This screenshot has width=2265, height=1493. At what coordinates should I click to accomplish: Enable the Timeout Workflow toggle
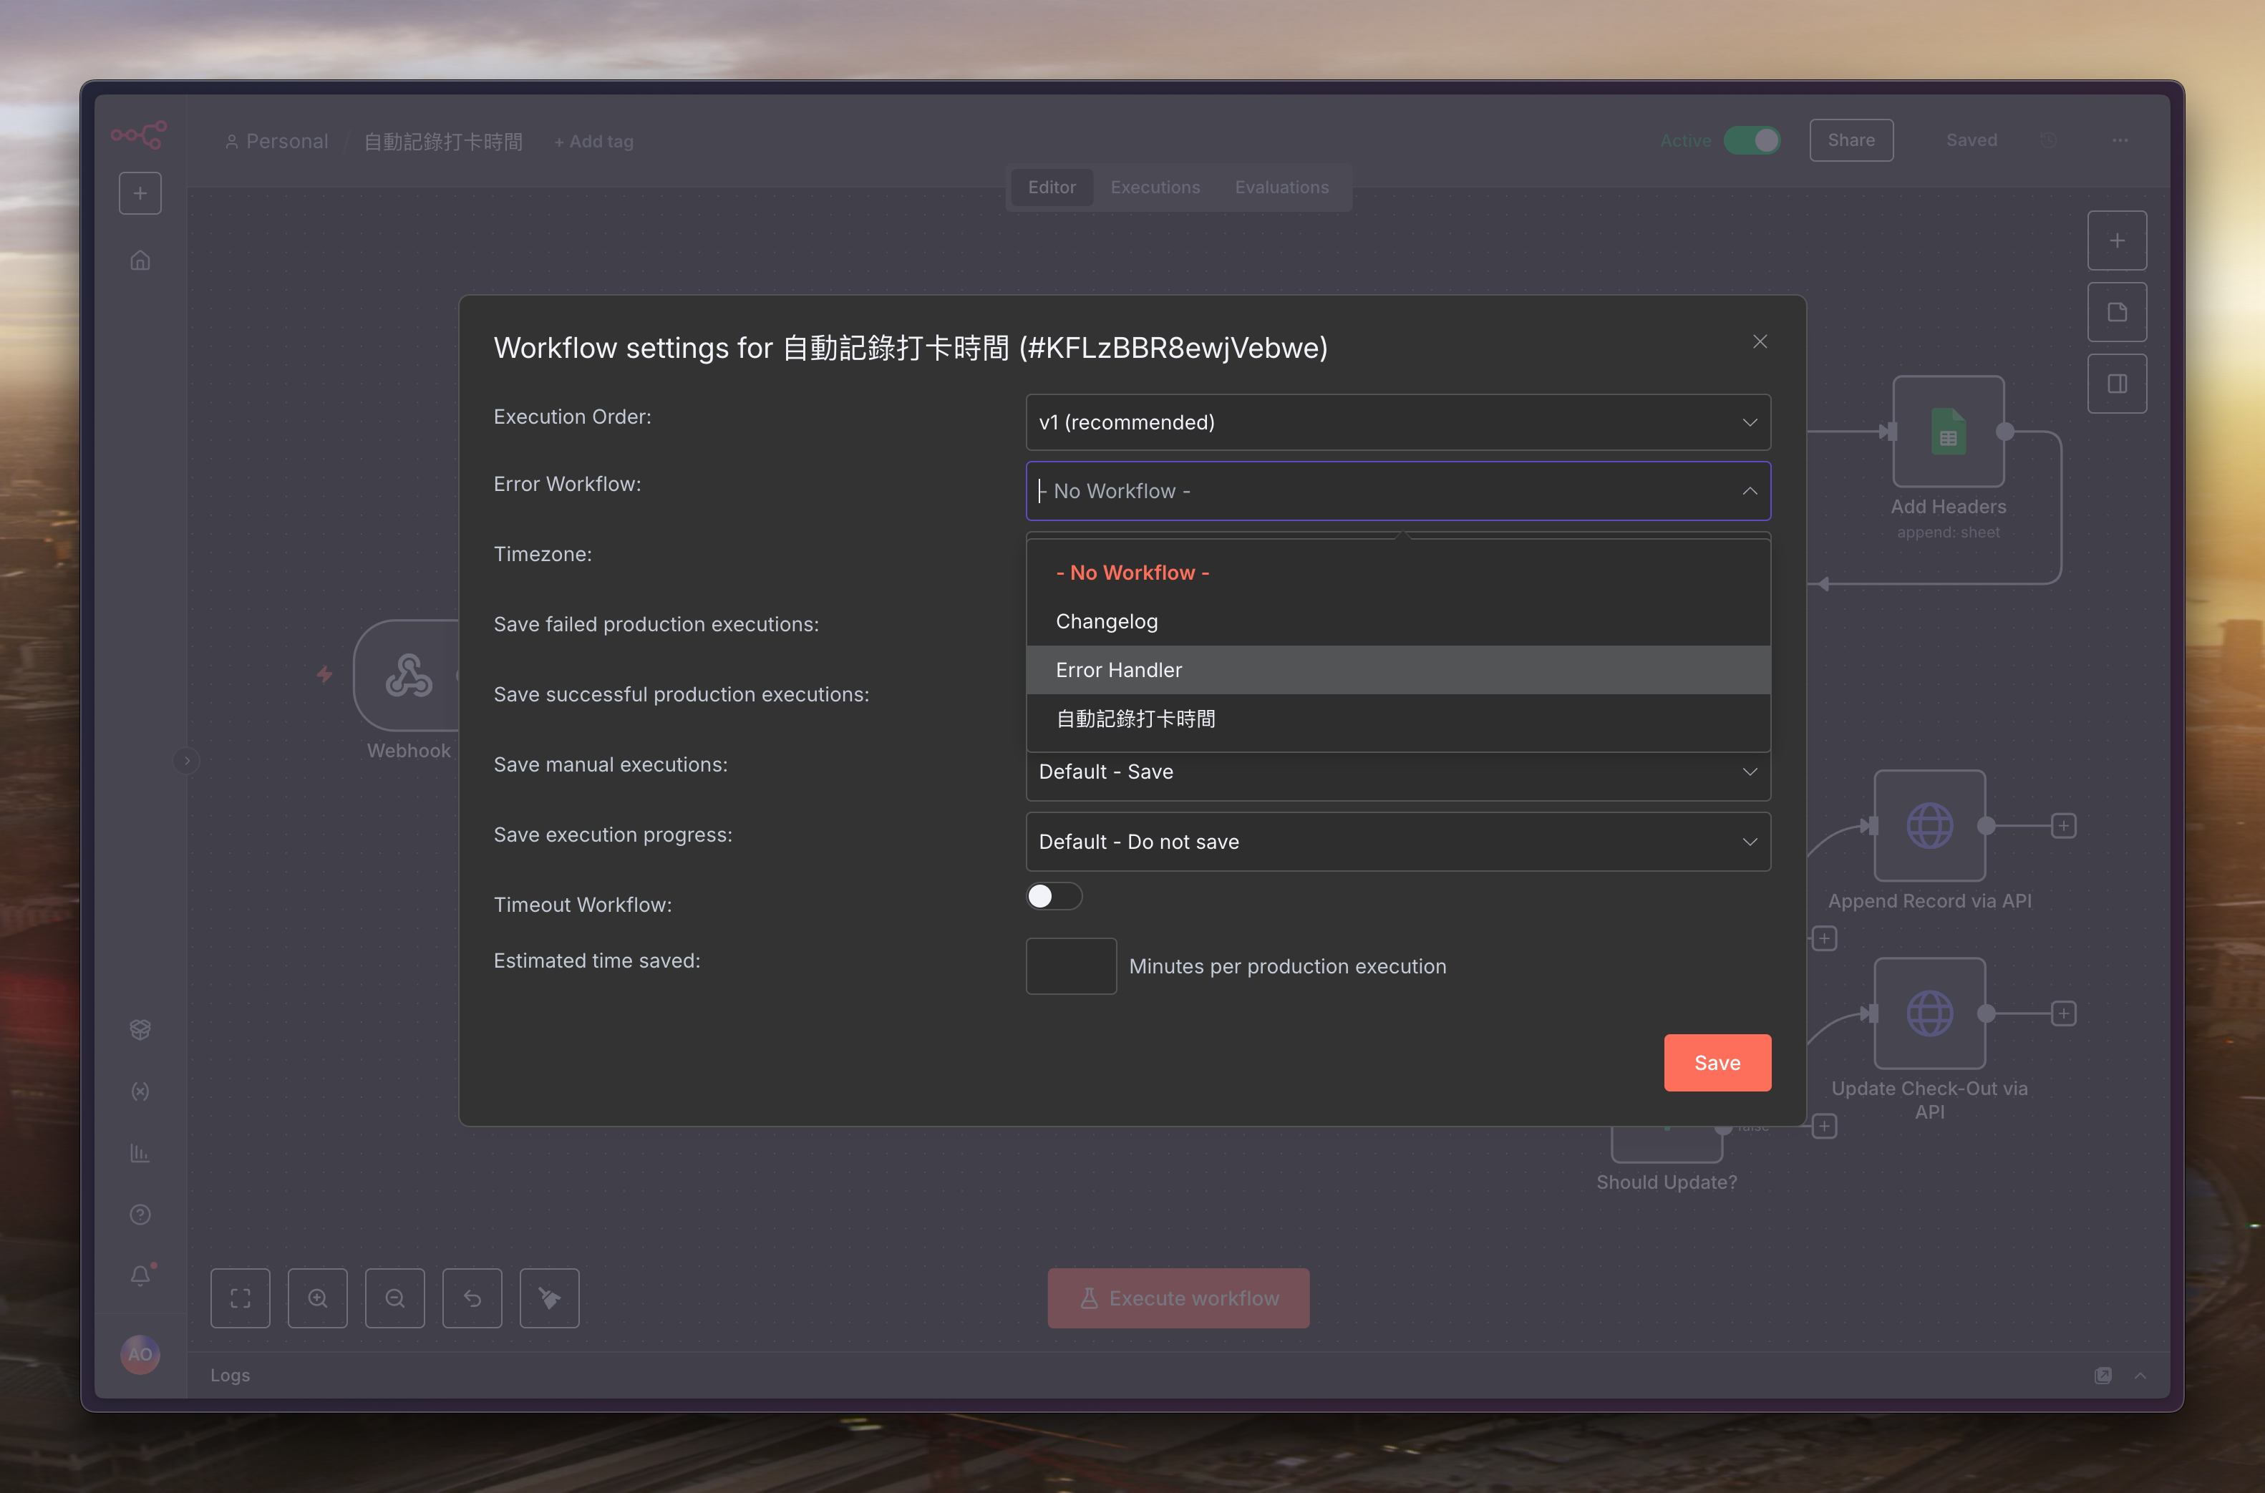(1053, 896)
